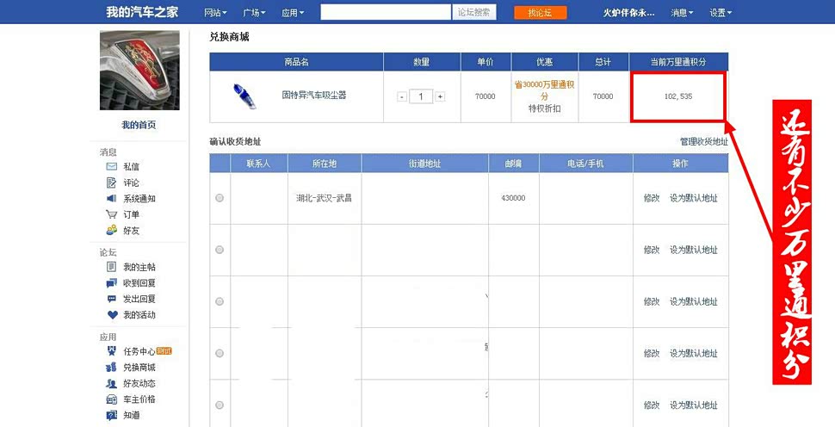The height and width of the screenshot is (427, 835).
Task: Click 设为默认地址 in the third address row
Action: tap(693, 301)
